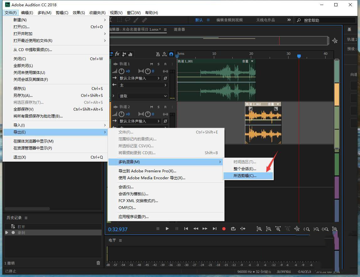Click the Marquee Selection tool
The height and width of the screenshot is (277, 360).
pyautogui.click(x=119, y=20)
